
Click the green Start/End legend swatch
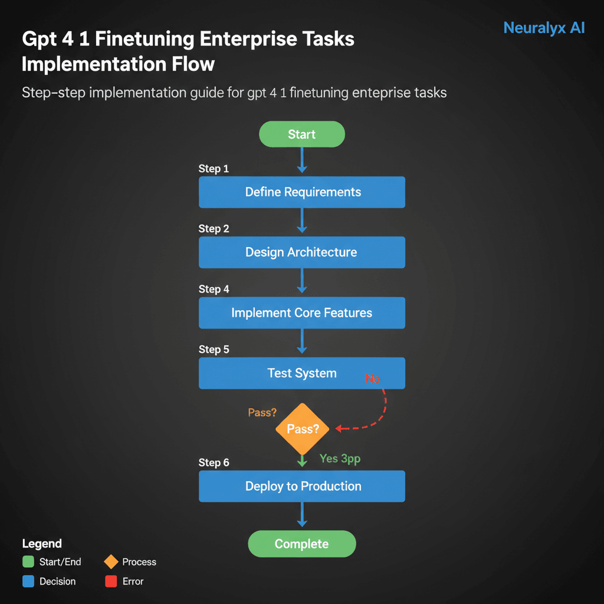pos(28,562)
